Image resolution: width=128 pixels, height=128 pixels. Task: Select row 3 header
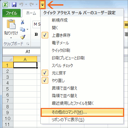(x=8, y=77)
